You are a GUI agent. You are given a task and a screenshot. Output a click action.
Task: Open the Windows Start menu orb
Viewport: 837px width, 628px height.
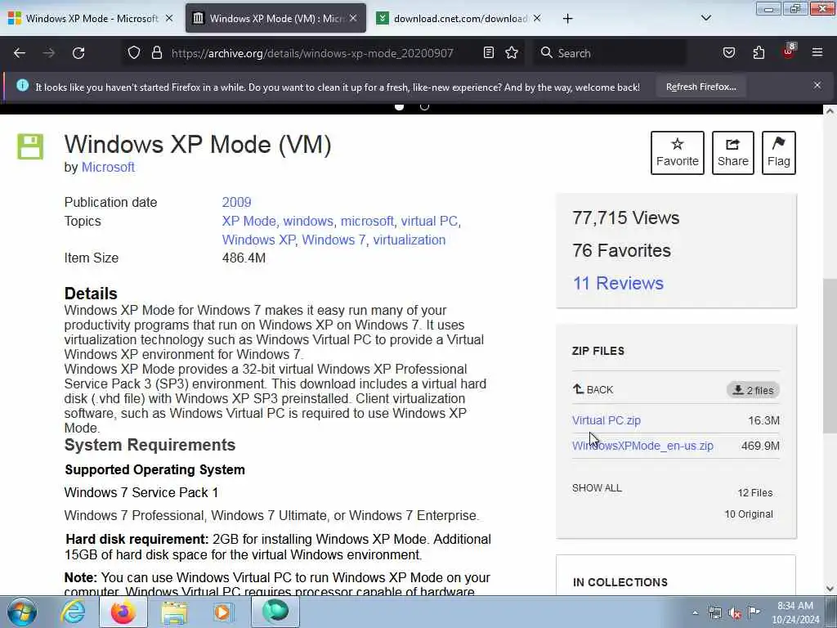point(22,612)
